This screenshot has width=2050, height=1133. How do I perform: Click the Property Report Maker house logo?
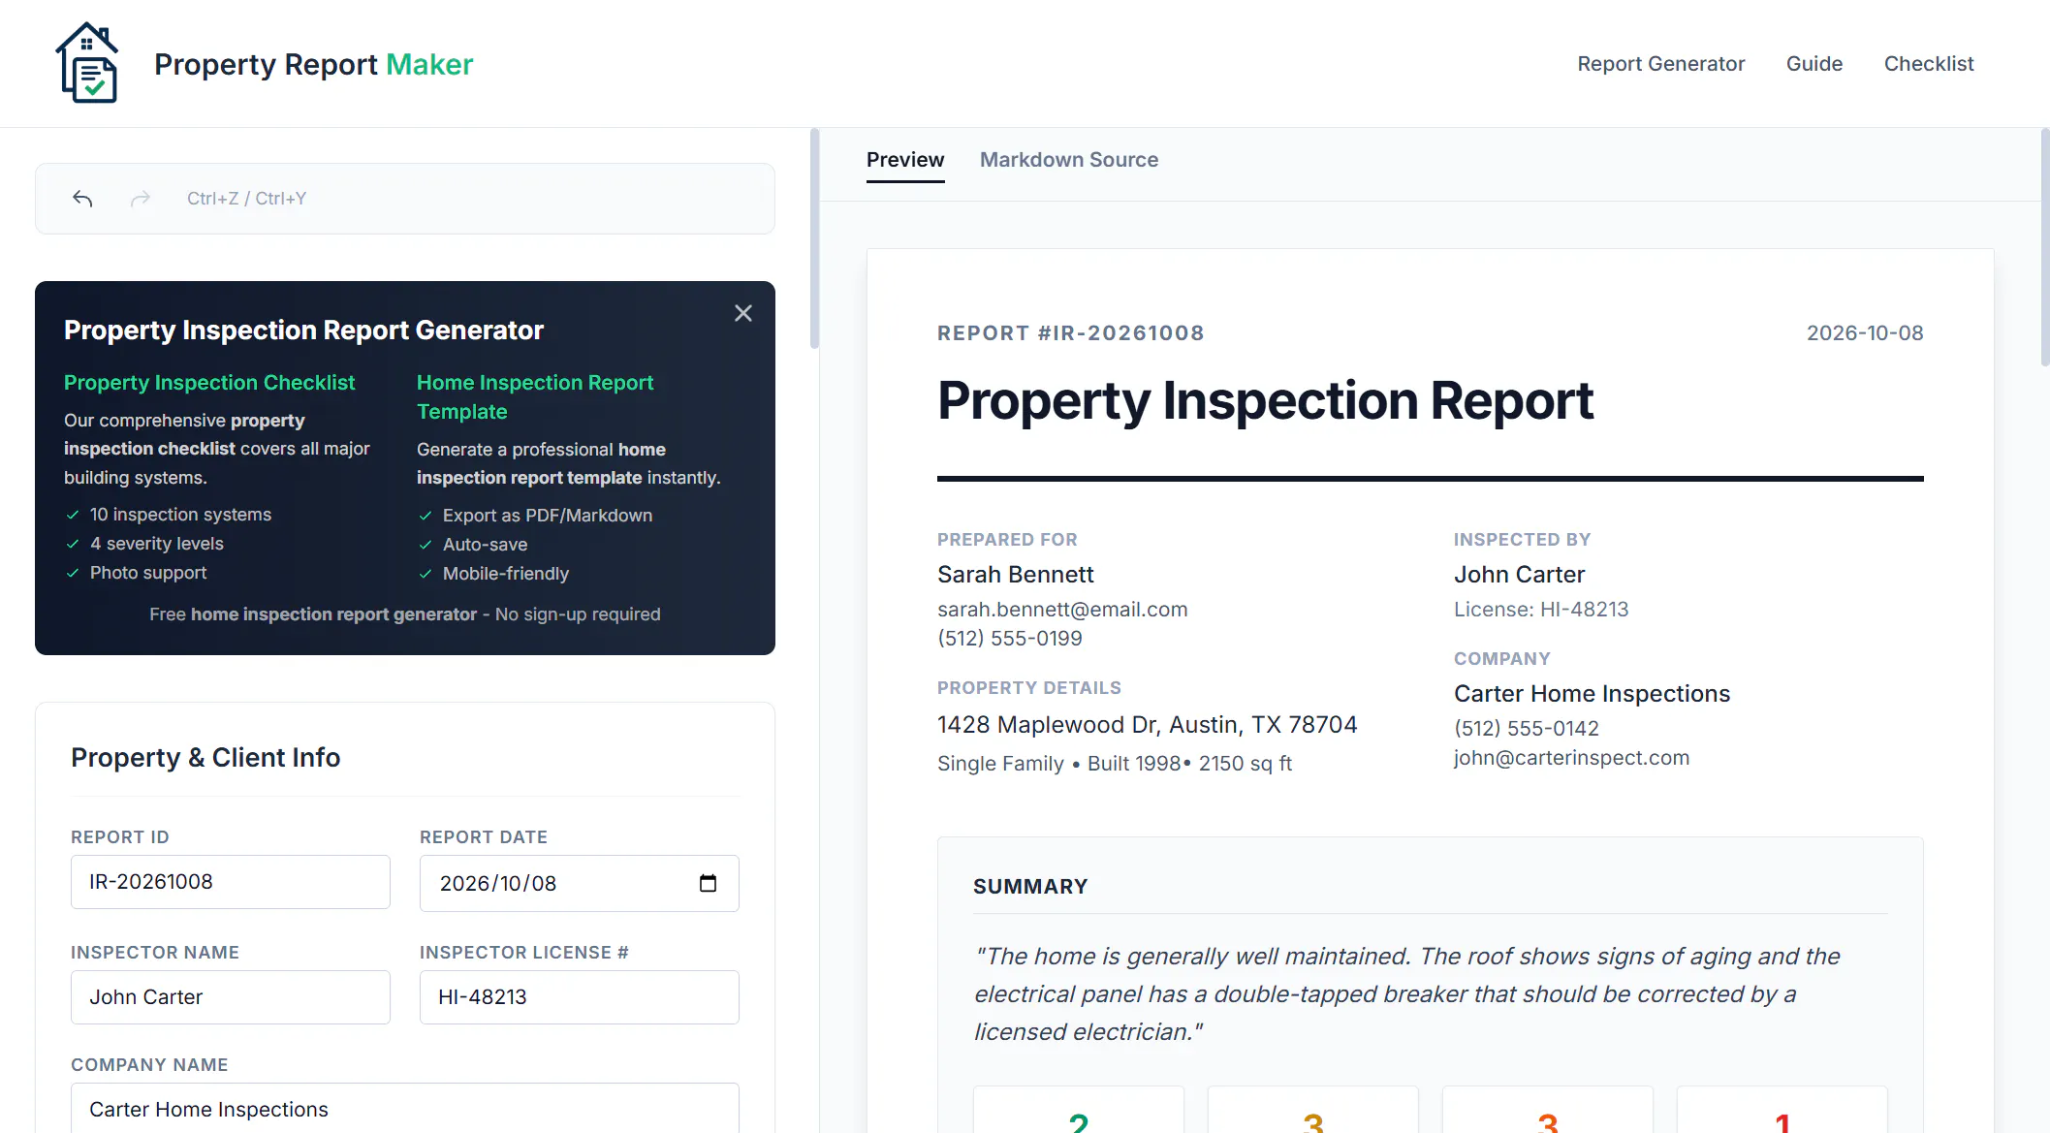[x=87, y=63]
